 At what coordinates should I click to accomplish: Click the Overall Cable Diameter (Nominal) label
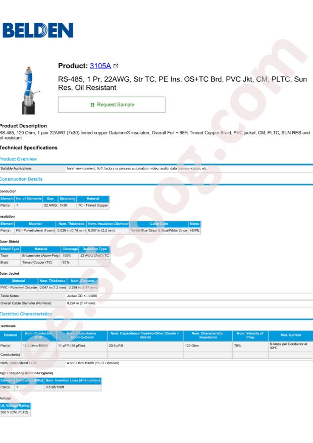(x=26, y=303)
